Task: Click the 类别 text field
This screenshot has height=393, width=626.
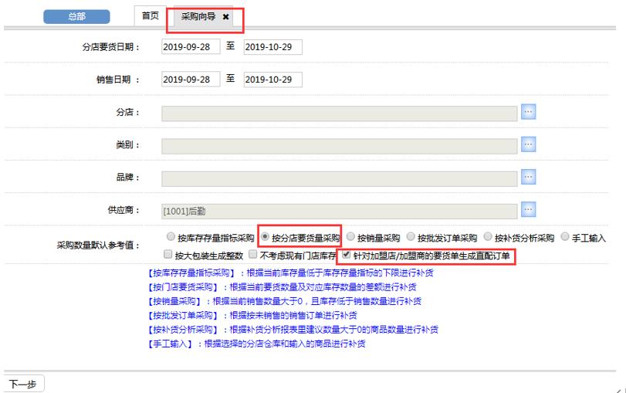Action: pos(340,146)
